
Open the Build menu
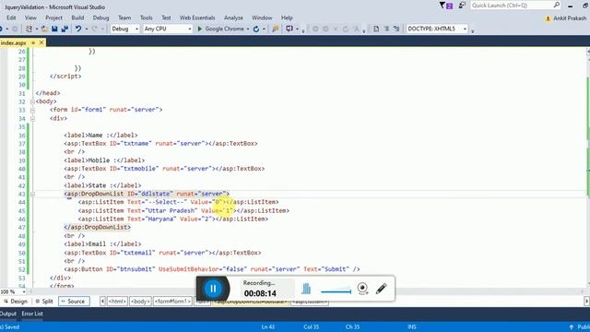77,18
